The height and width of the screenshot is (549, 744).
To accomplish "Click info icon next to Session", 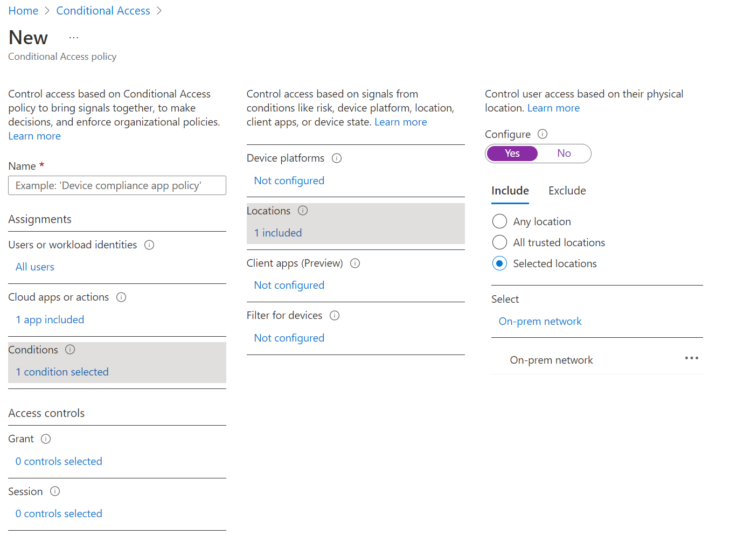I will 55,491.
